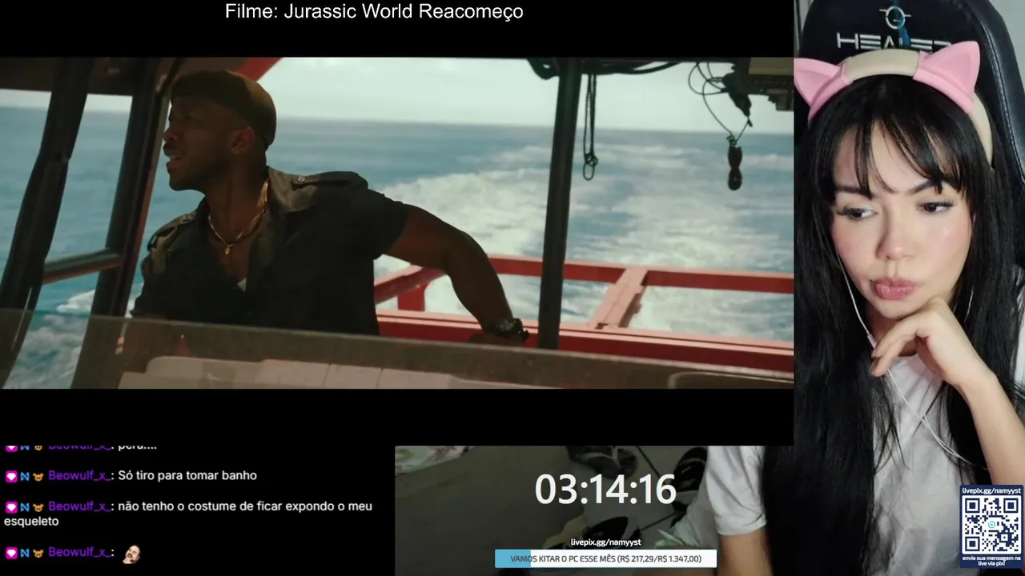Screen dimensions: 1025x576
Task: Click Beowulf_x_ username on 'não tenho o costume' message
Action: click(x=79, y=506)
